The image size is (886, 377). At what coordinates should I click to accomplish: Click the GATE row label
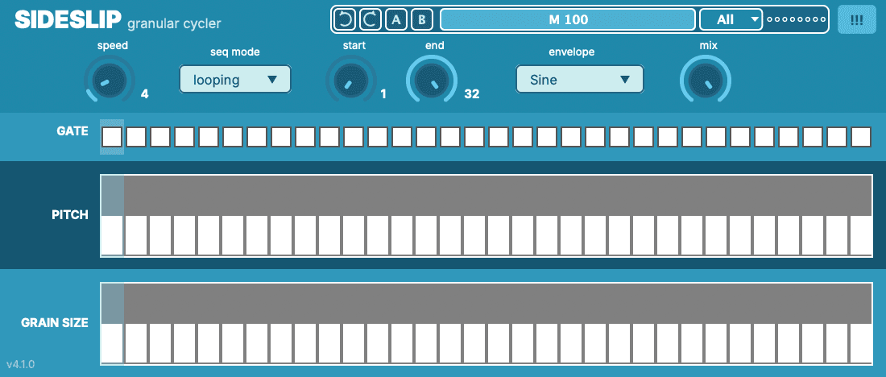72,131
